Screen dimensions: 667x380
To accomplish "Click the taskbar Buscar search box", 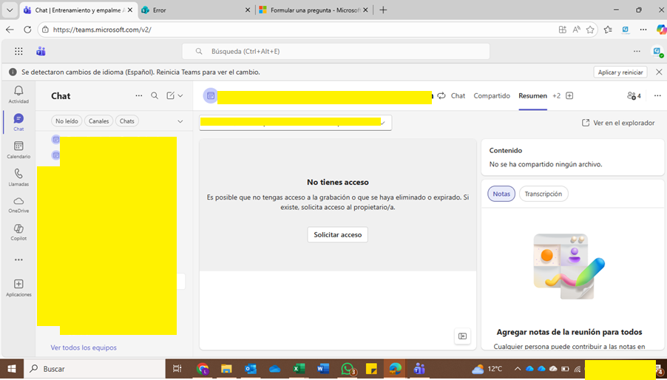I will (95, 369).
